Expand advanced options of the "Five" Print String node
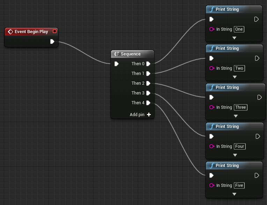The width and height of the screenshot is (267, 205). [x=234, y=194]
